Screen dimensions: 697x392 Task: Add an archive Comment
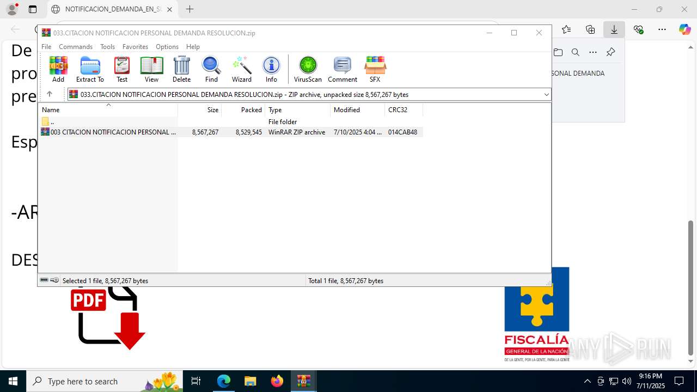point(343,69)
